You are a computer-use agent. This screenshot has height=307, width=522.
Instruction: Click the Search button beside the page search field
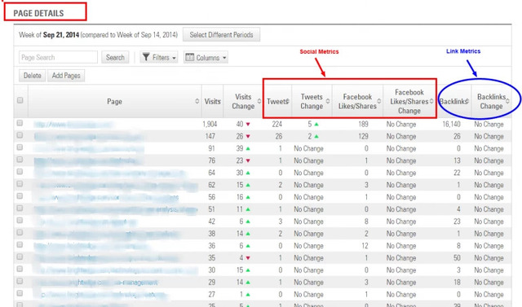click(115, 57)
